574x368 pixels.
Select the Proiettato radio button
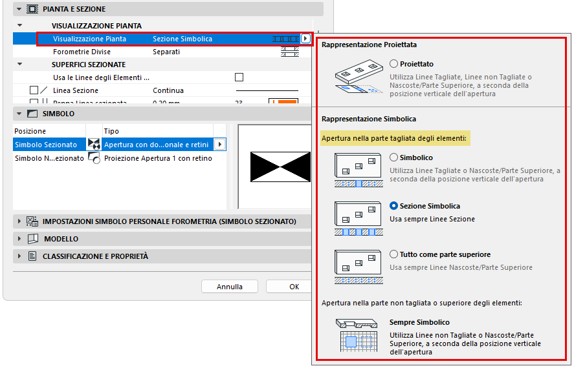coord(393,63)
